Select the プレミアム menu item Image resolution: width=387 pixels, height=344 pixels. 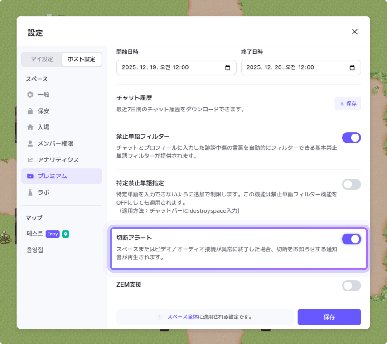coord(62,176)
